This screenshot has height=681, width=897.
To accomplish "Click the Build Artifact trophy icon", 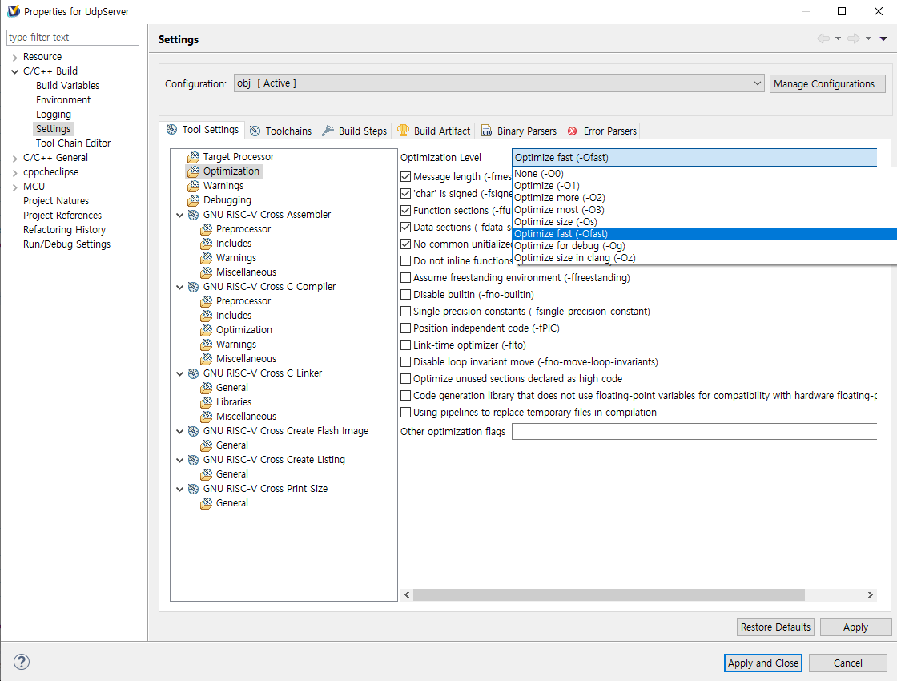I will 404,131.
